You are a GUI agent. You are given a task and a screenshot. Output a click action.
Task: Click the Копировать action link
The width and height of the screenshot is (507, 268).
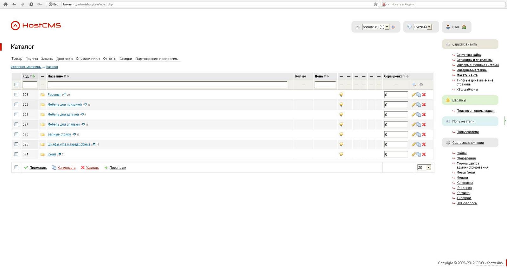click(67, 168)
